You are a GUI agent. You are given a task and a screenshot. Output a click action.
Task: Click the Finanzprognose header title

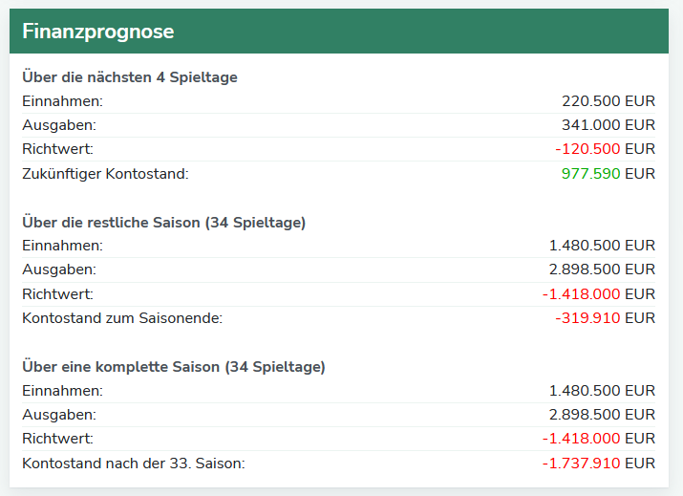(97, 32)
